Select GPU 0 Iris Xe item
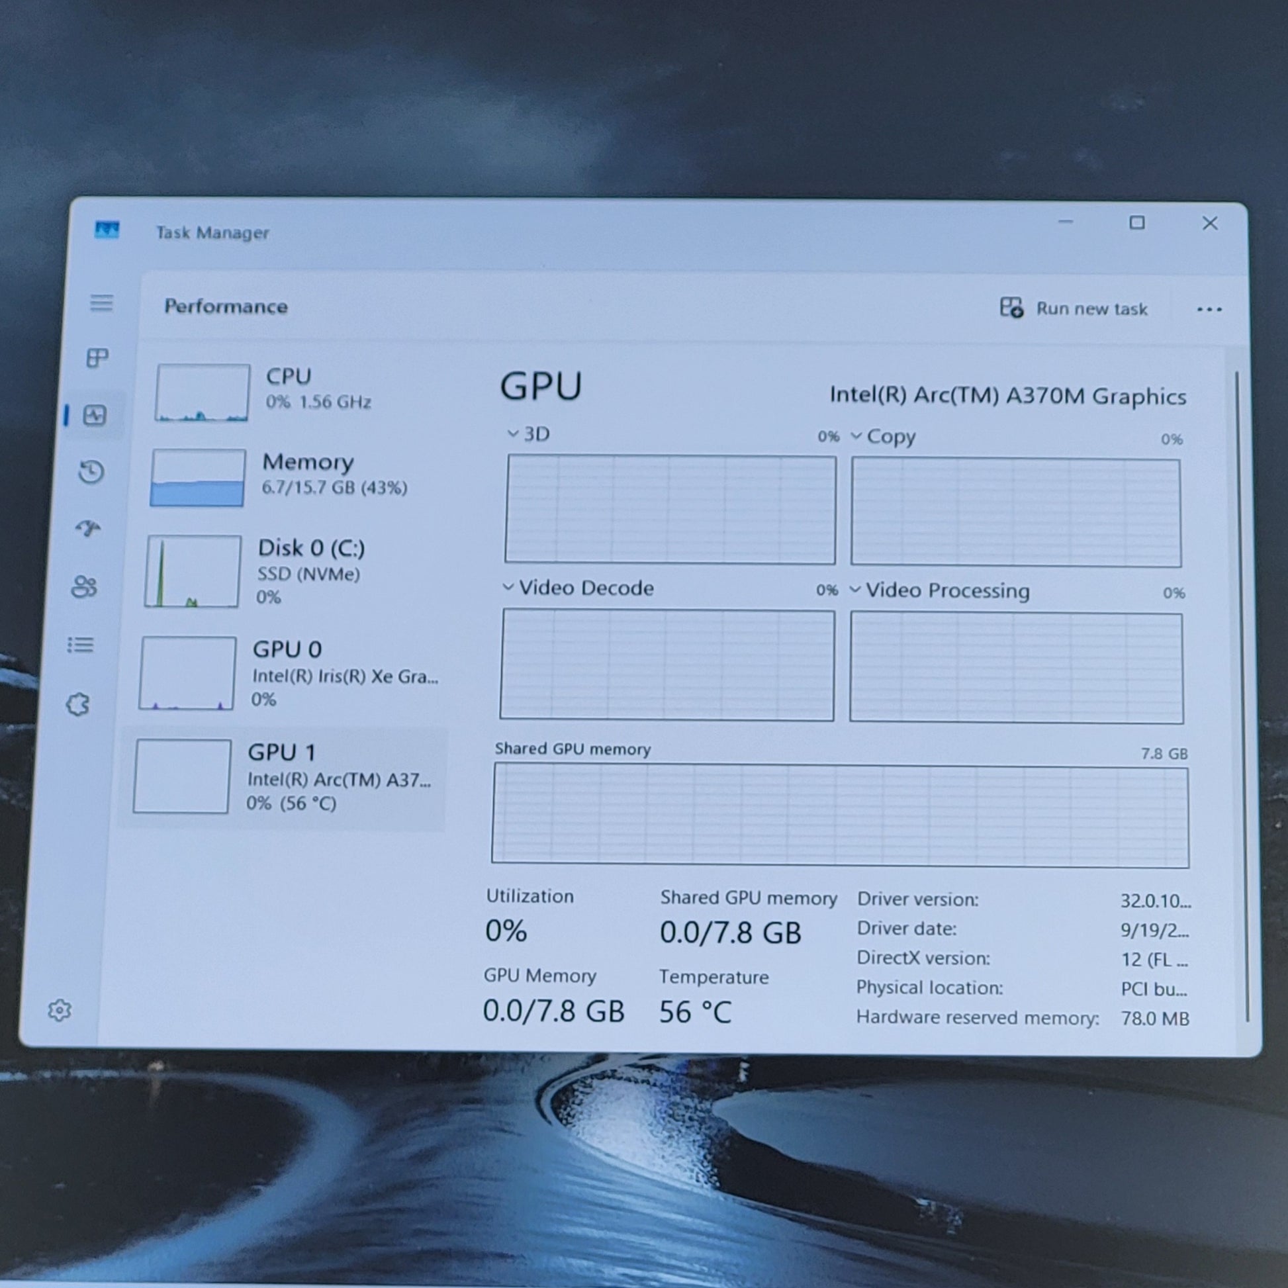This screenshot has height=1288, width=1288. pyautogui.click(x=287, y=672)
